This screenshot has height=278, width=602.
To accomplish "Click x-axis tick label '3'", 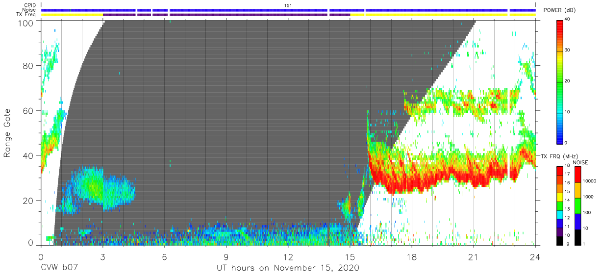I will pyautogui.click(x=102, y=256).
